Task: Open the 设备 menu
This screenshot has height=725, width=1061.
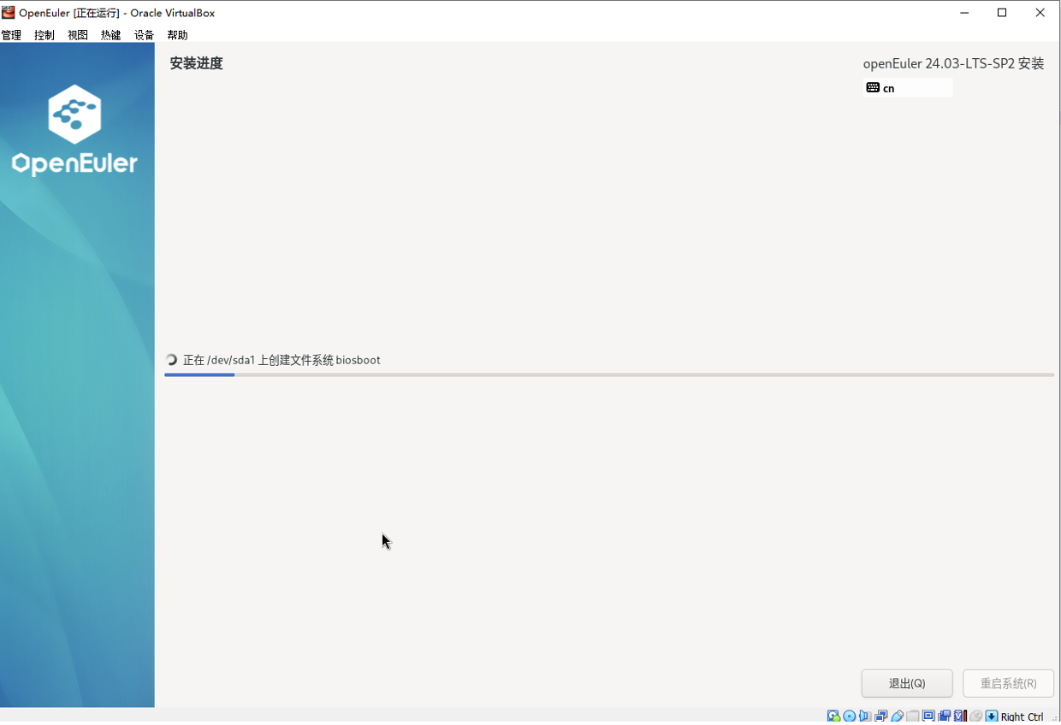Action: coord(143,35)
